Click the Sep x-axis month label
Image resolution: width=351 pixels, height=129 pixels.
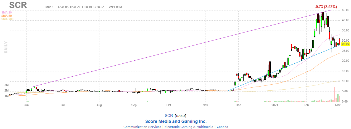[x=134, y=105]
